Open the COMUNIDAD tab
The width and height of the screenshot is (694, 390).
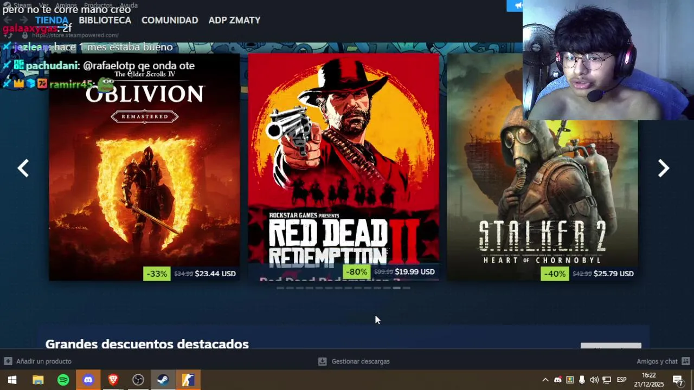pyautogui.click(x=170, y=20)
